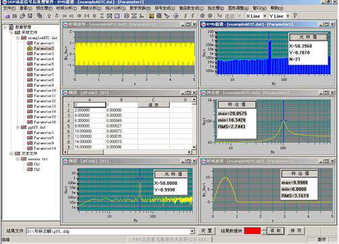Click the second gray round toolbar button
The height and width of the screenshot is (244, 339).
(210, 16)
